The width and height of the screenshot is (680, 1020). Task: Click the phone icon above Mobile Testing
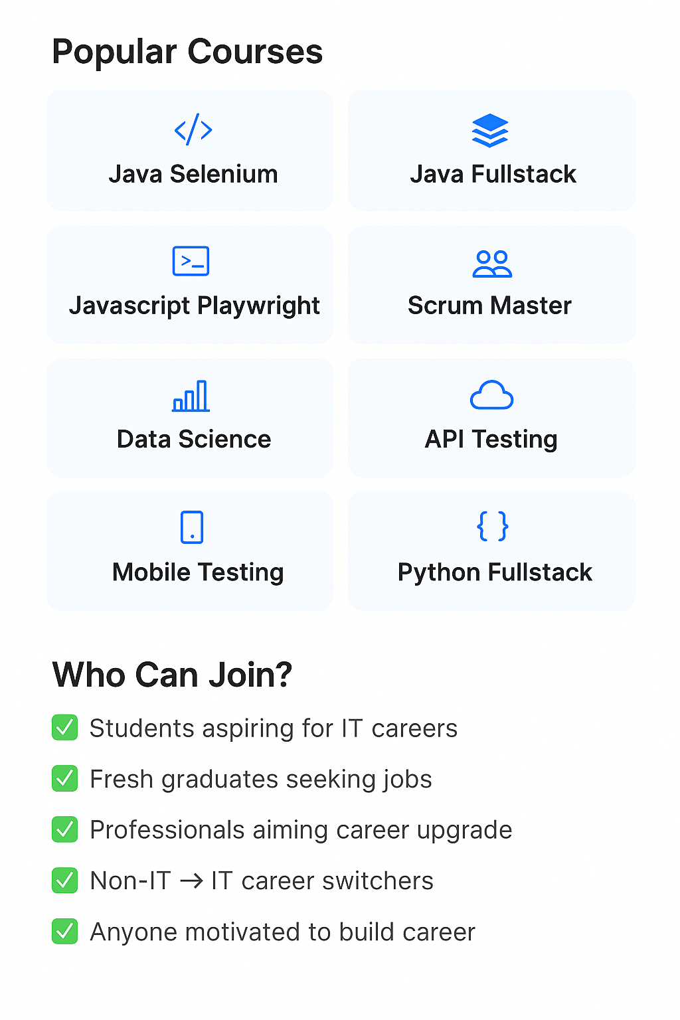click(x=192, y=527)
